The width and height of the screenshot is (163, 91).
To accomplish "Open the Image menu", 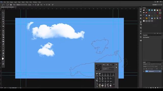I will pos(11,2).
